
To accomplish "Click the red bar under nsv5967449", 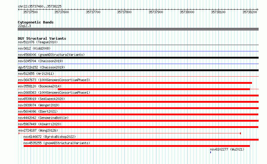I will point(138,127).
